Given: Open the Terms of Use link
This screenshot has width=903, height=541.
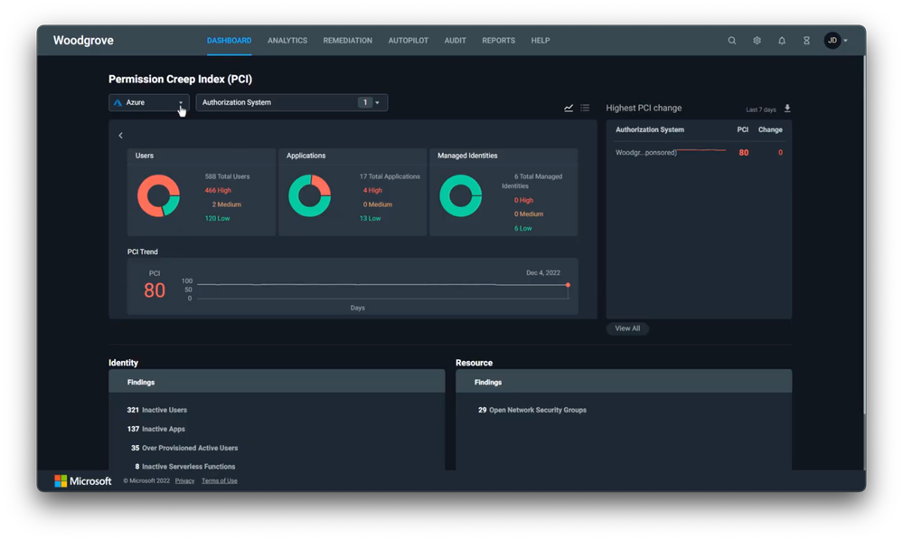Looking at the screenshot, I should tap(220, 481).
